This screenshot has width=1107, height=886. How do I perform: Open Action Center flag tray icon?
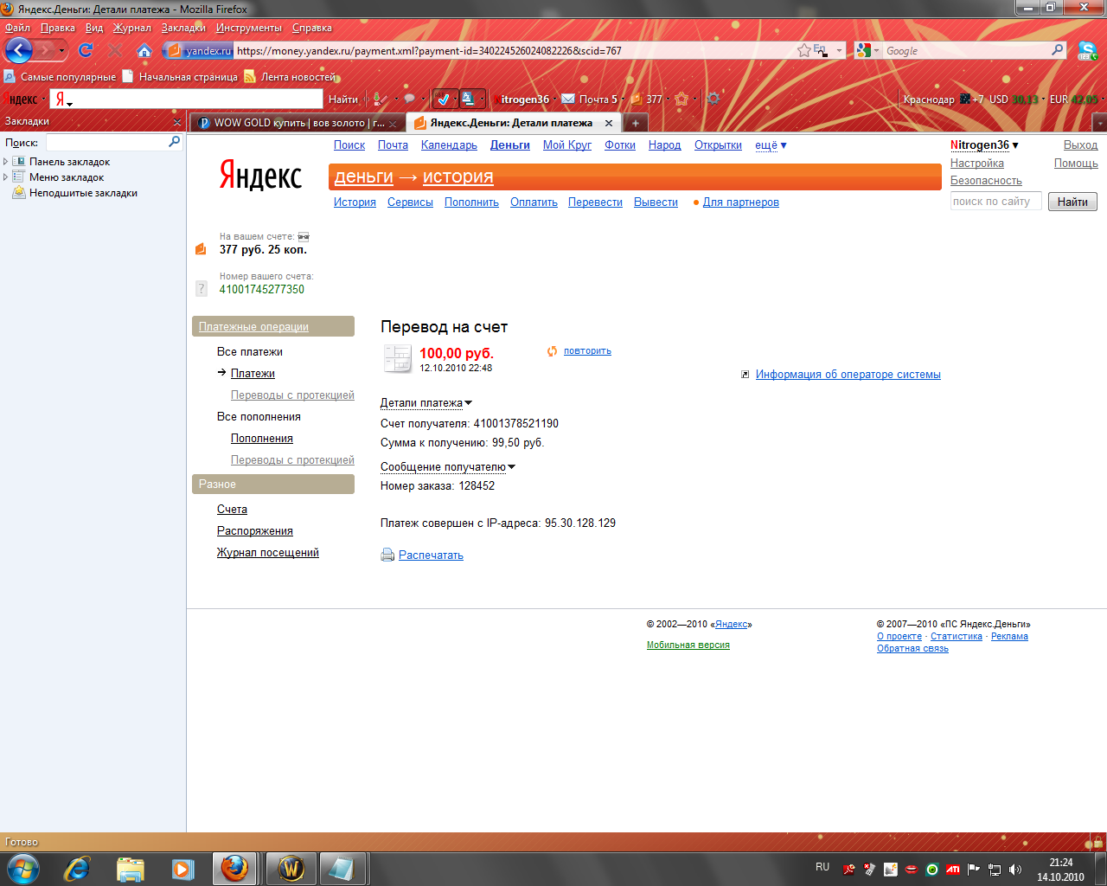pyautogui.click(x=974, y=870)
